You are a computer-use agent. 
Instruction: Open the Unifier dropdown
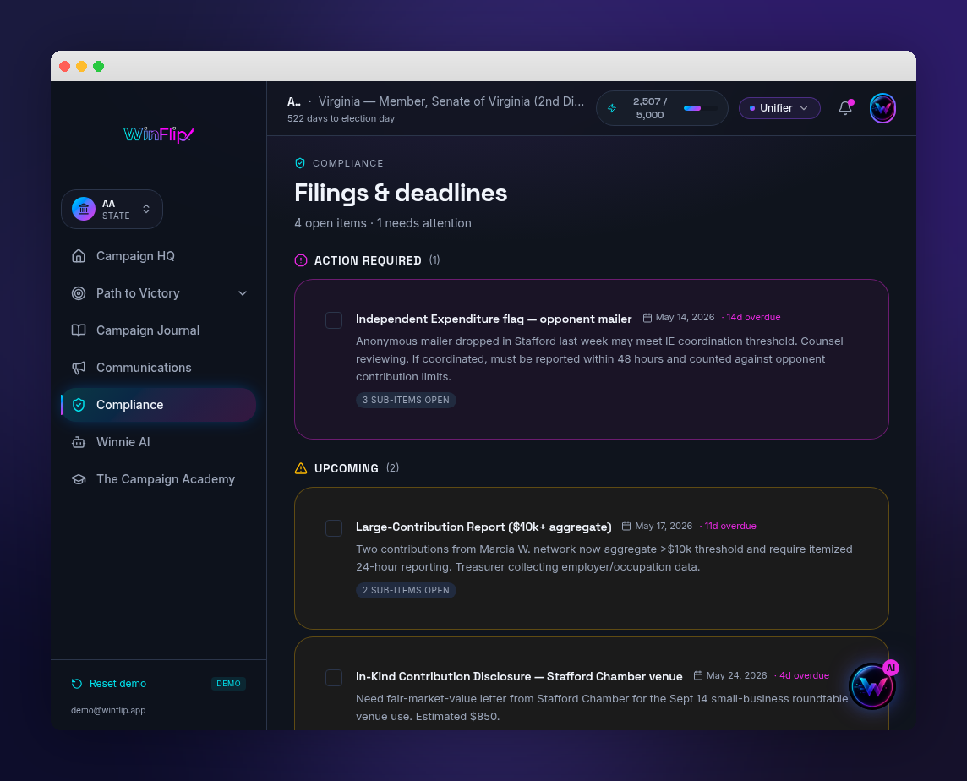(x=779, y=108)
